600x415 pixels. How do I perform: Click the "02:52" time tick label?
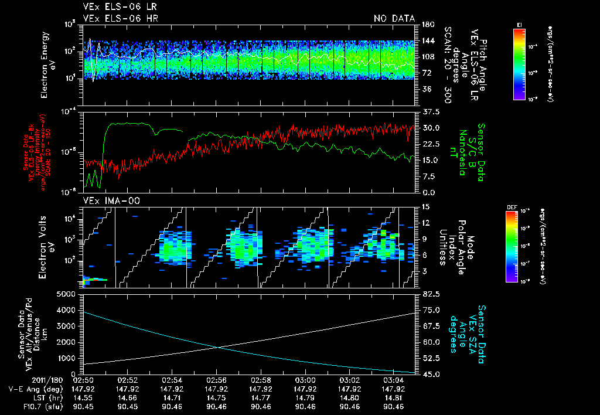click(127, 382)
